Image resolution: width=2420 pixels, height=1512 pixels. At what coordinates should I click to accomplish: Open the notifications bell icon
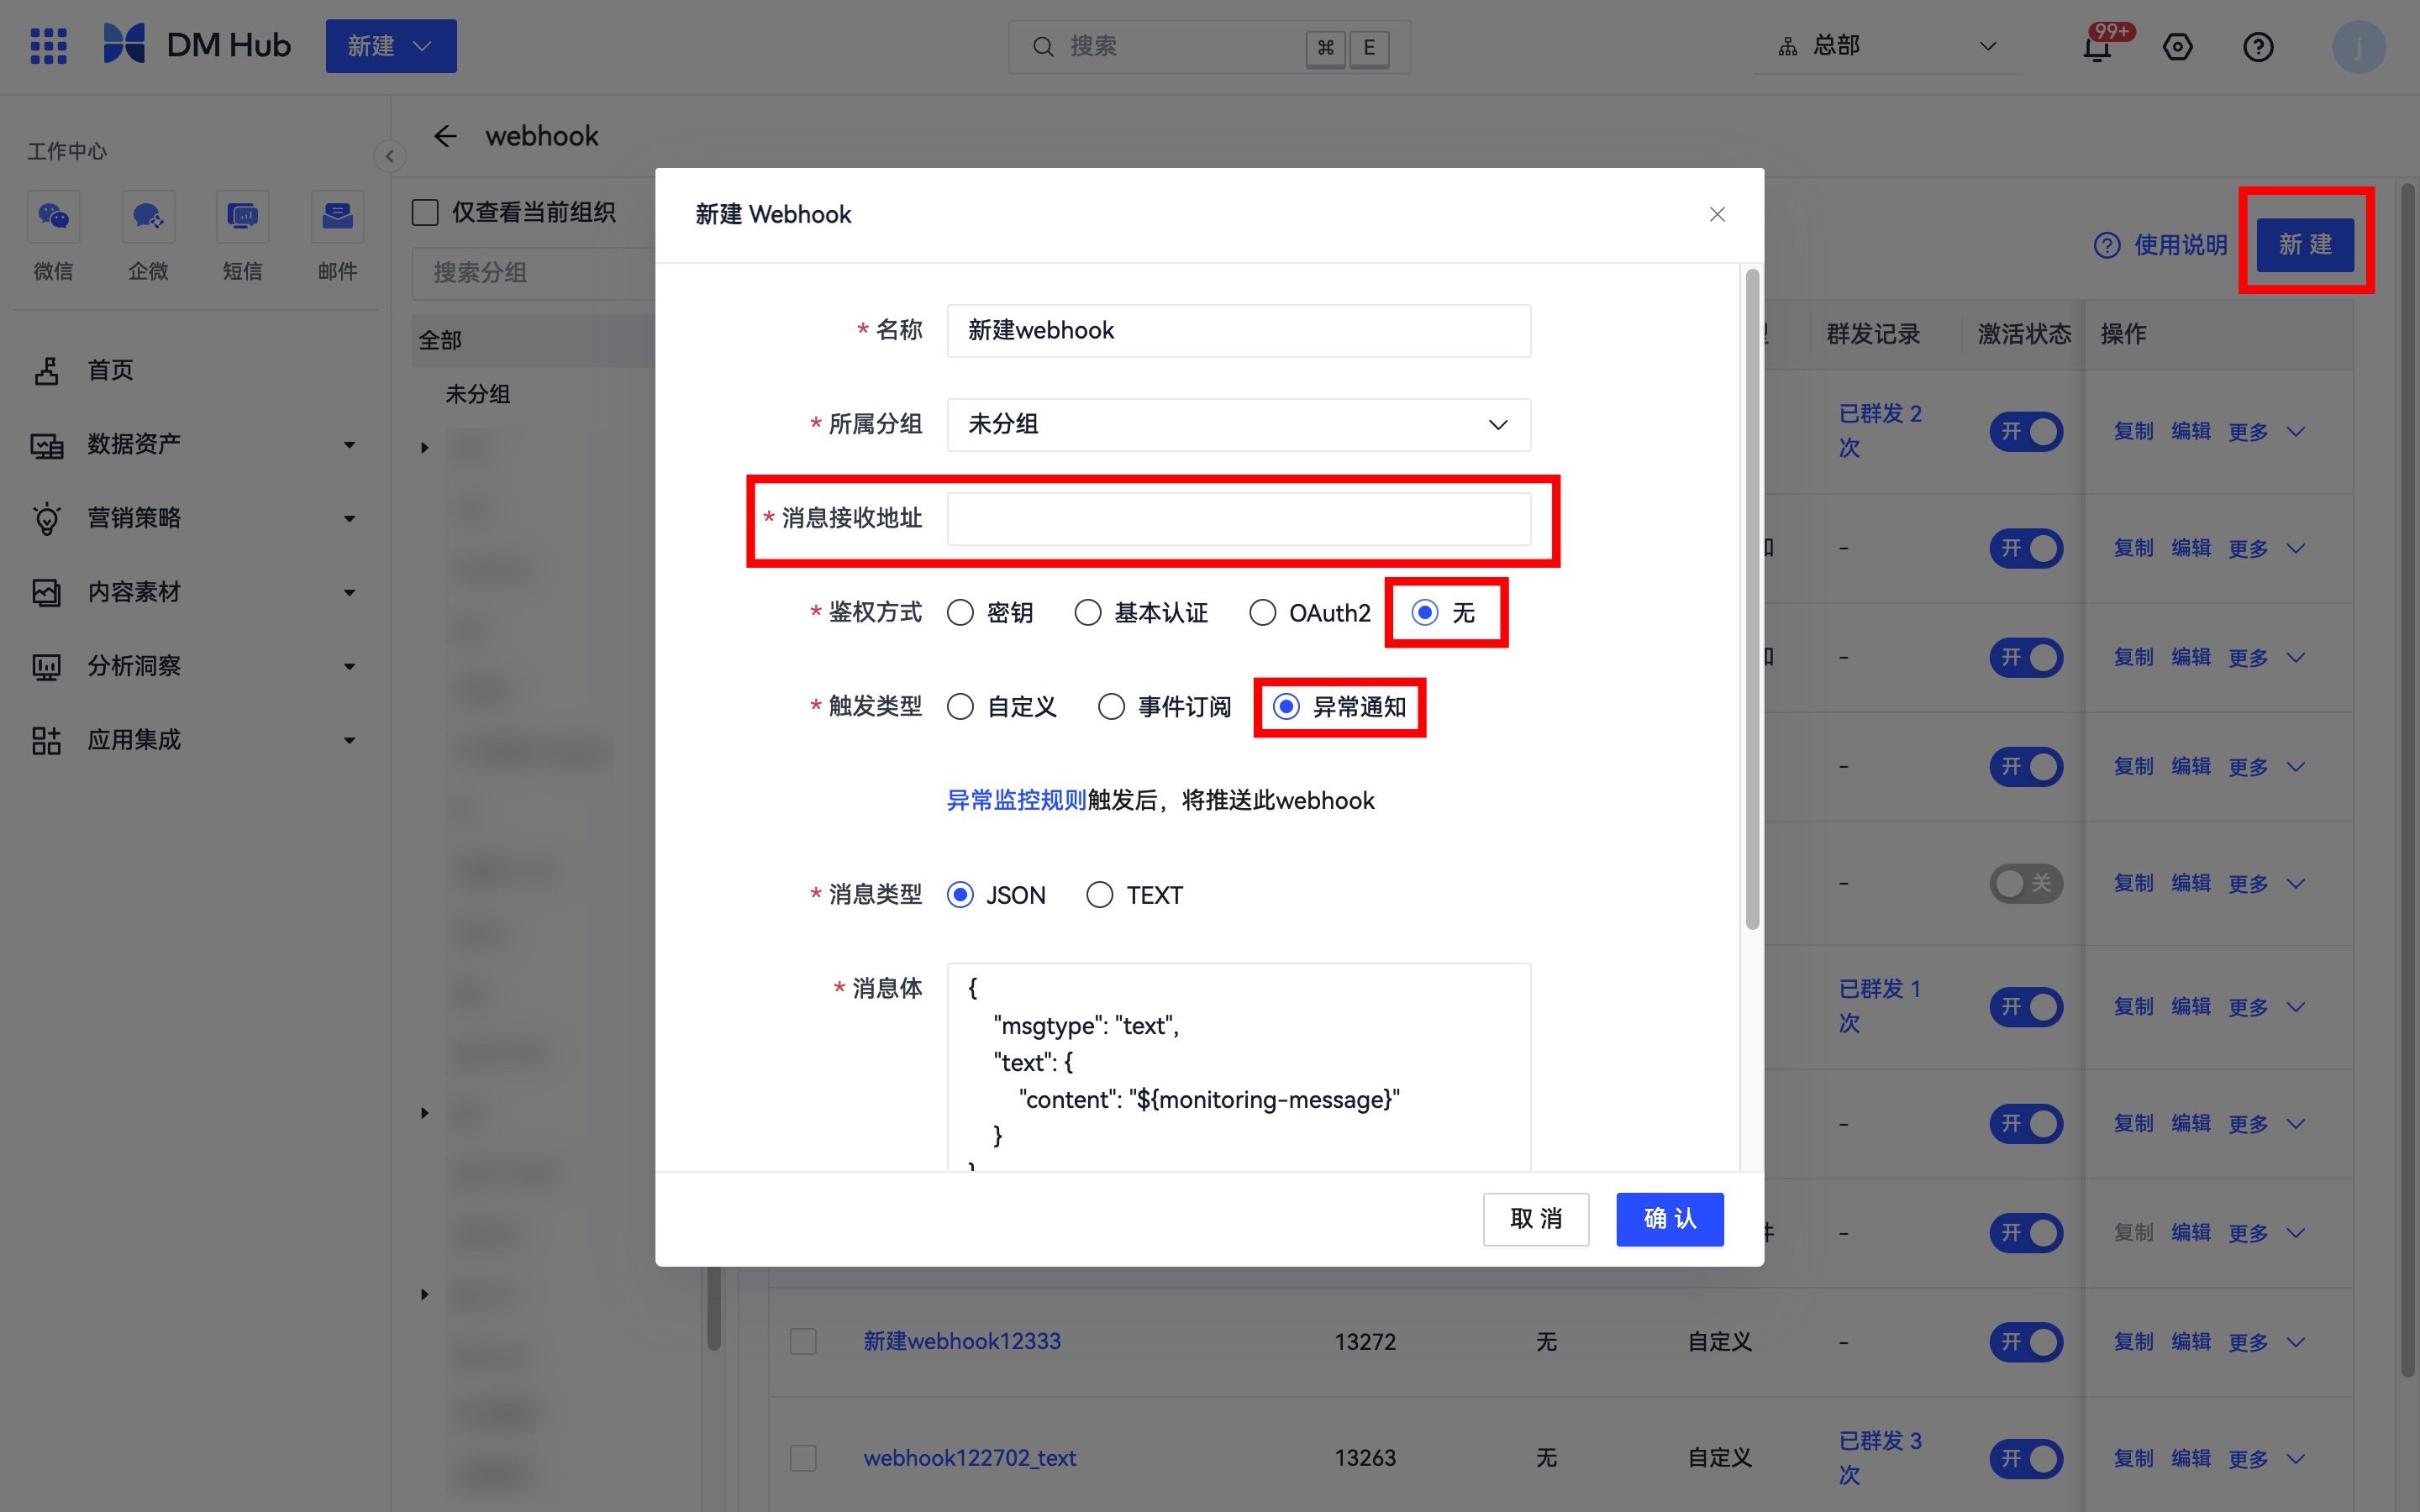coord(2097,47)
